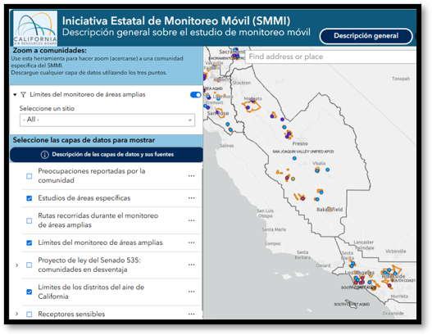
Task: Open the Descripción general button
Action: 366,36
